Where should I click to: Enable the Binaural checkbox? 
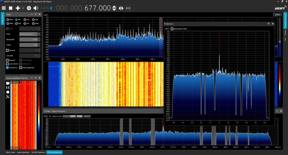tap(7, 60)
